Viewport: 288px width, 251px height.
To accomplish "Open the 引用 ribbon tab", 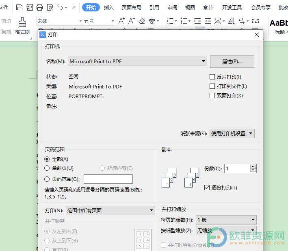I will pos(154,8).
